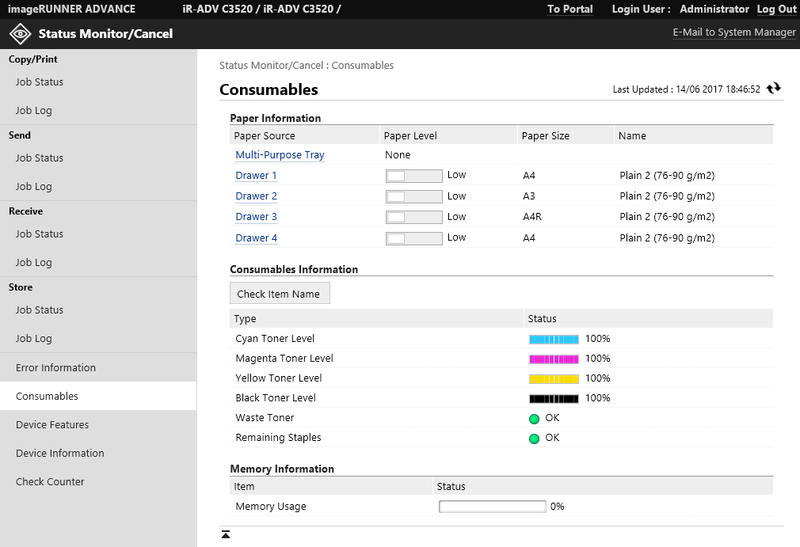Select Error Information in the sidebar
The height and width of the screenshot is (547, 800).
coord(55,368)
